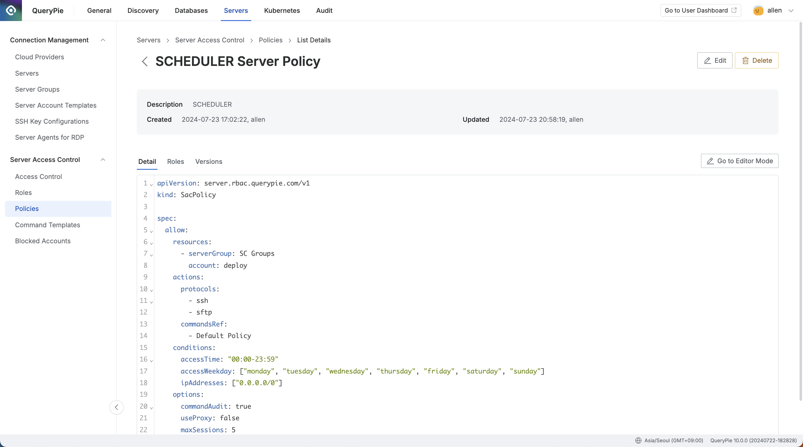Click the QueryPie logo icon
The image size is (803, 447).
(x=11, y=10)
